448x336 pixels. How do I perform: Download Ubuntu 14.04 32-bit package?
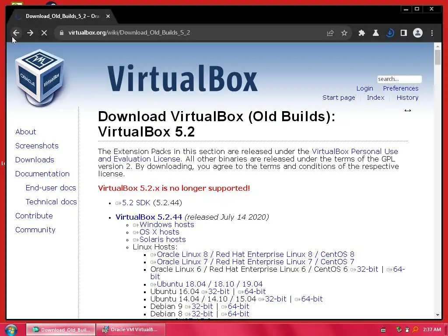(276, 299)
